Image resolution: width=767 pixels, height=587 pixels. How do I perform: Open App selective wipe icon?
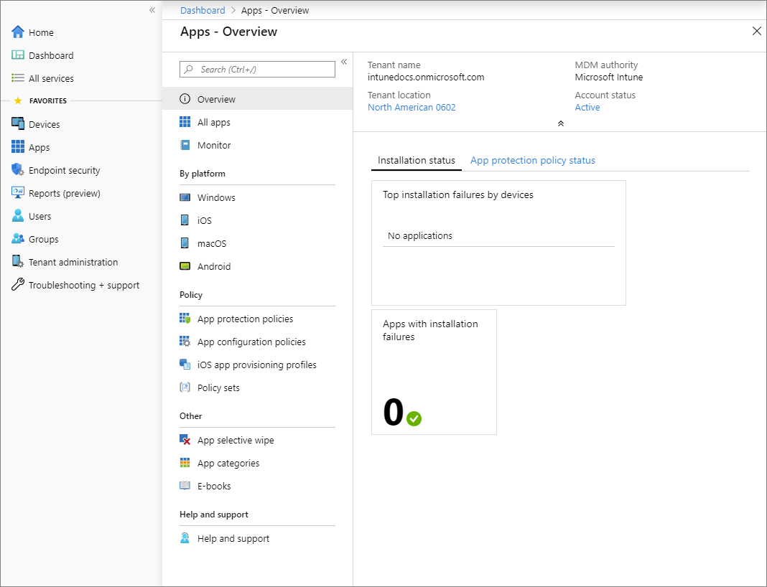pos(185,440)
